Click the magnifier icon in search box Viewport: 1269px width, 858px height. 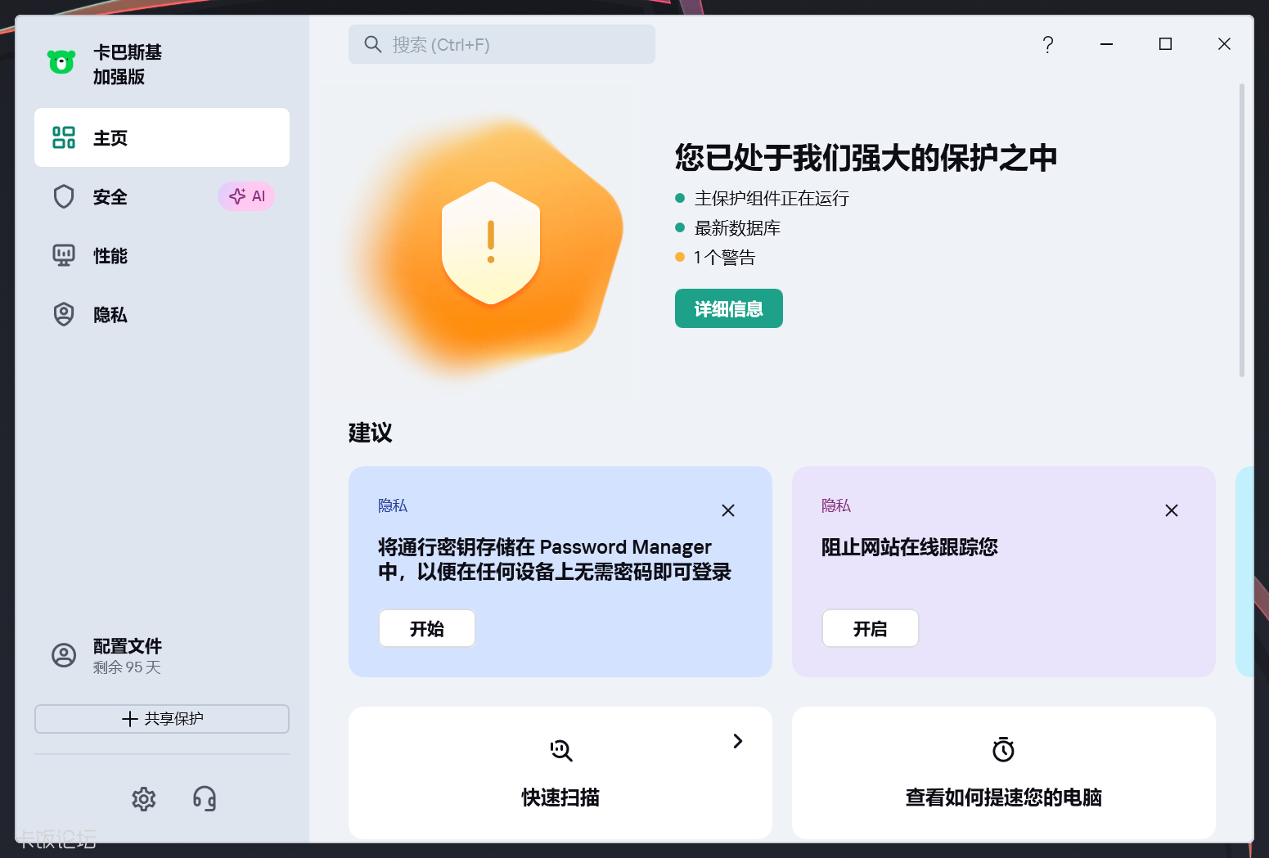click(x=372, y=44)
